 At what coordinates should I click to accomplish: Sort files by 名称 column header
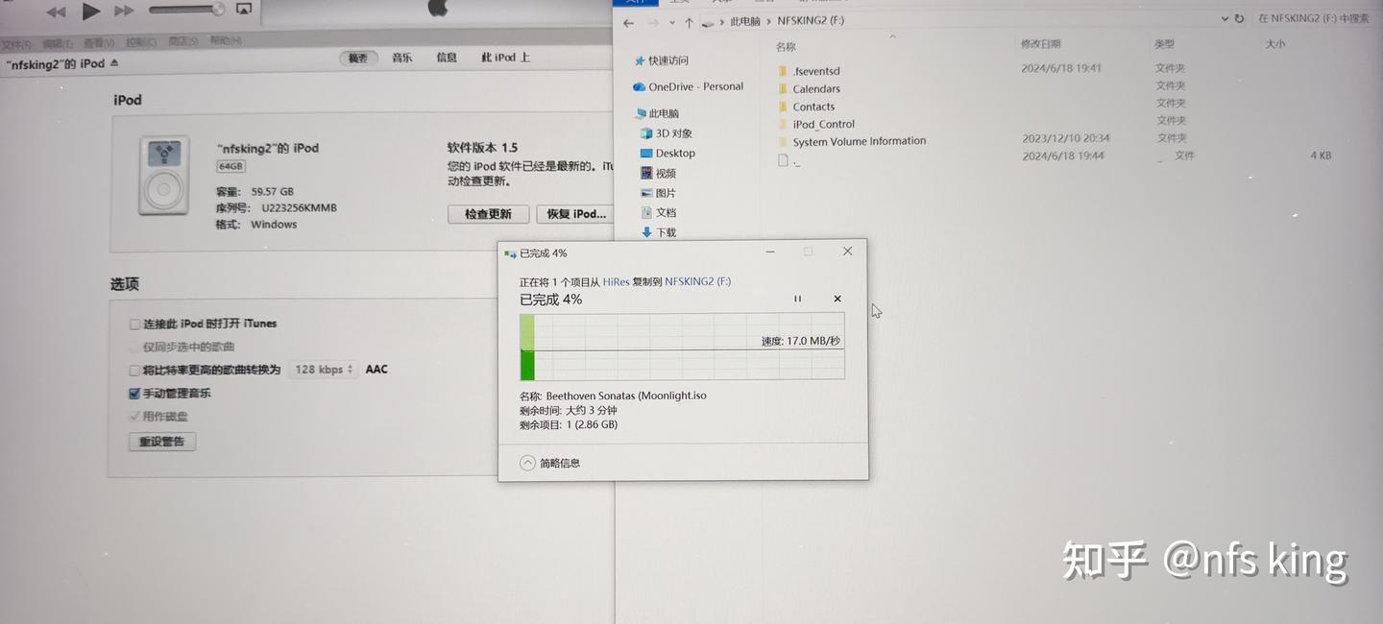pos(786,46)
